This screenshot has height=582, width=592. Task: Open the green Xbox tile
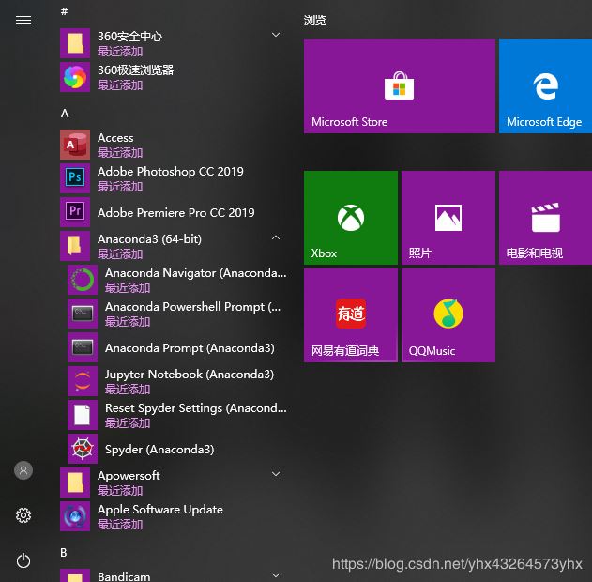351,218
